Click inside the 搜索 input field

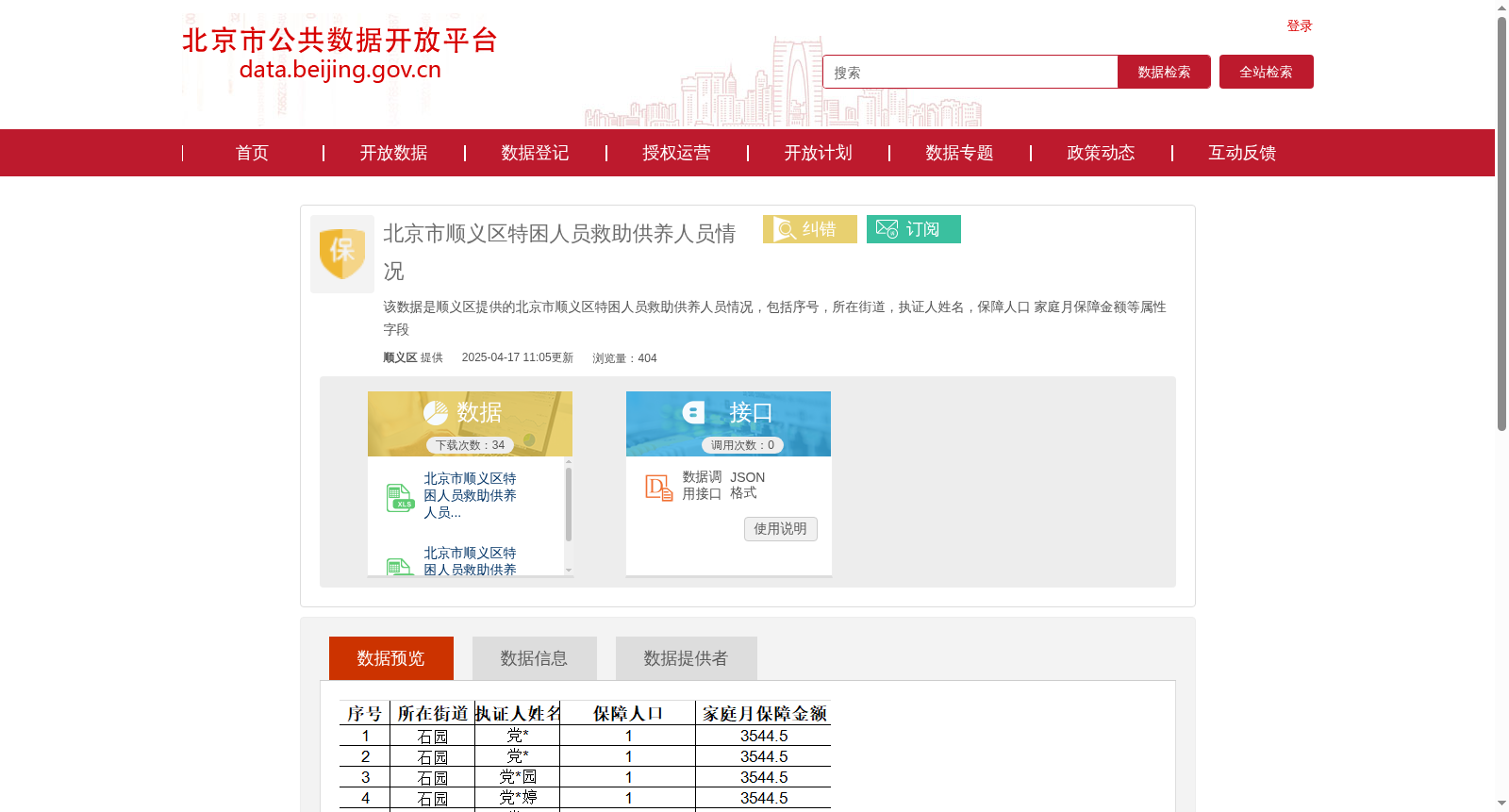(x=970, y=72)
